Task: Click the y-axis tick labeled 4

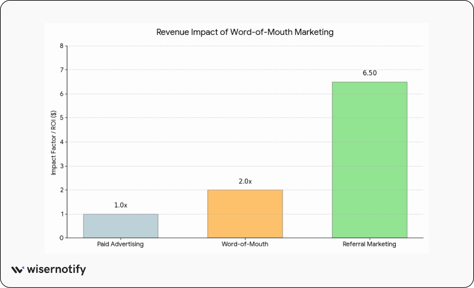Action: [61, 142]
